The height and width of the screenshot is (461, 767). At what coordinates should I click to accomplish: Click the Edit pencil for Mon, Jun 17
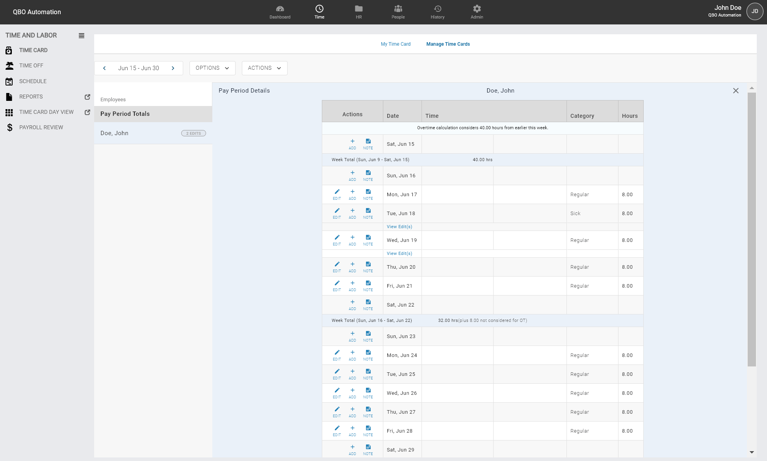point(337,194)
